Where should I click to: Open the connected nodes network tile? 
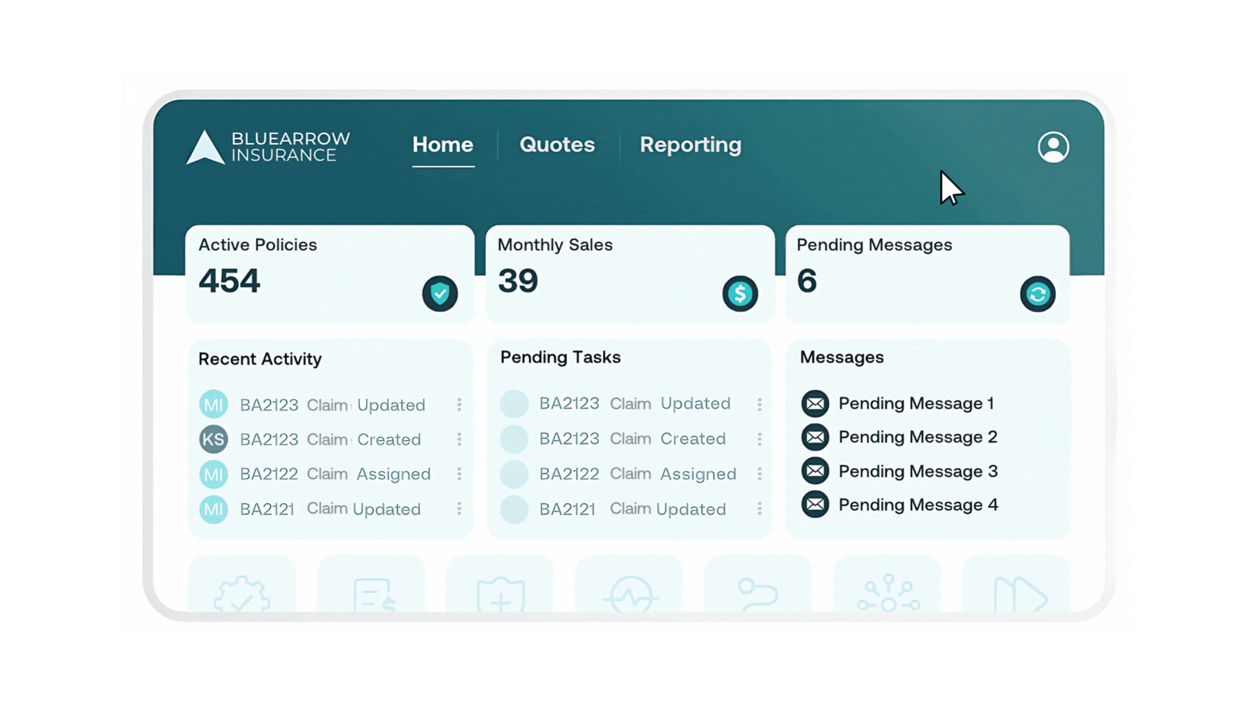pyautogui.click(x=888, y=585)
